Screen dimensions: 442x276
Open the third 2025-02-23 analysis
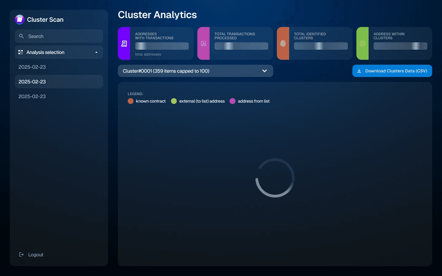pos(32,96)
